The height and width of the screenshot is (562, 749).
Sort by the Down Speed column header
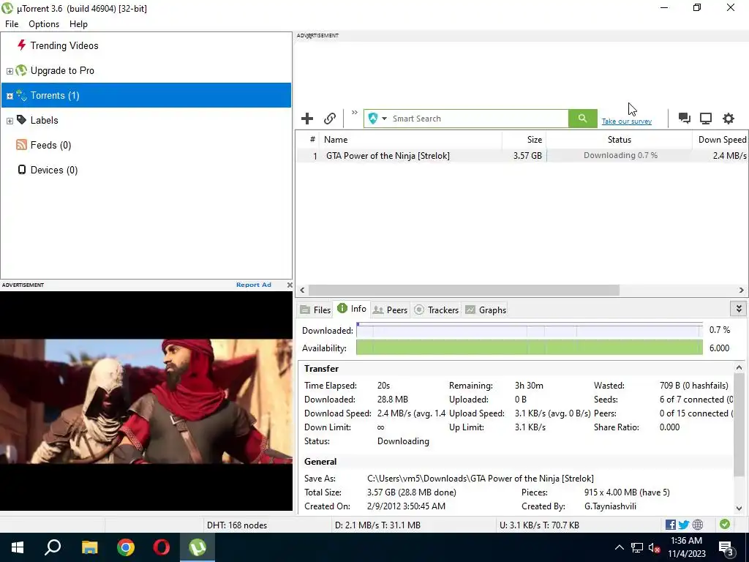[720, 140]
